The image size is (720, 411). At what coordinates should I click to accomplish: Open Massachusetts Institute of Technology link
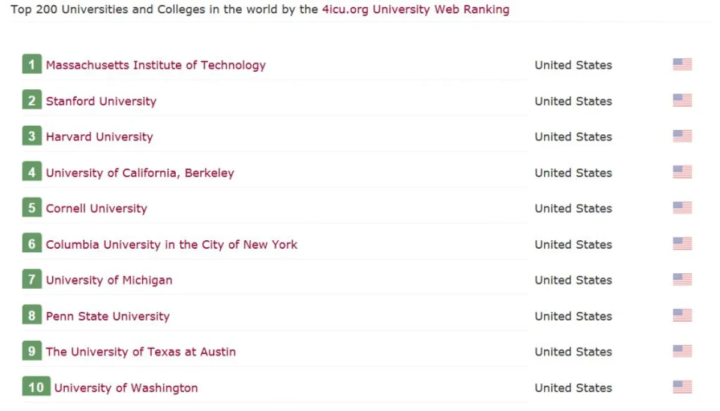(155, 65)
